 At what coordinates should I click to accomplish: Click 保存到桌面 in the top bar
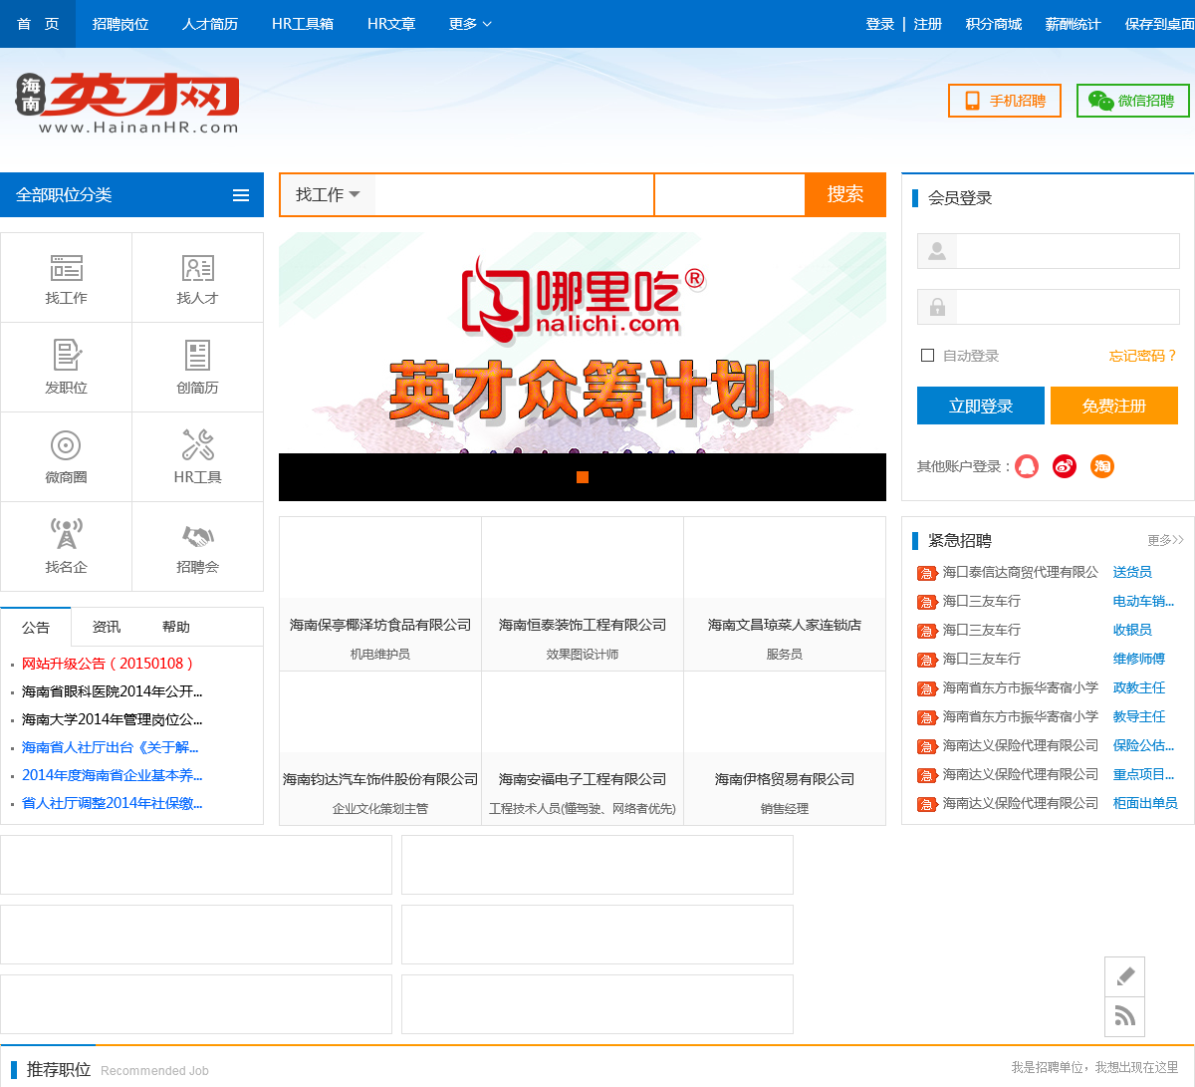(x=1159, y=24)
